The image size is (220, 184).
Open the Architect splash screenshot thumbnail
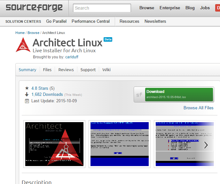click(54, 144)
